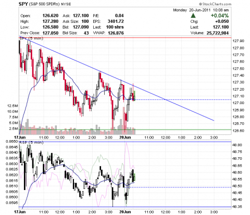250x215 pixels.
Task: Select the High value 127.280
Action: (x=51, y=21)
